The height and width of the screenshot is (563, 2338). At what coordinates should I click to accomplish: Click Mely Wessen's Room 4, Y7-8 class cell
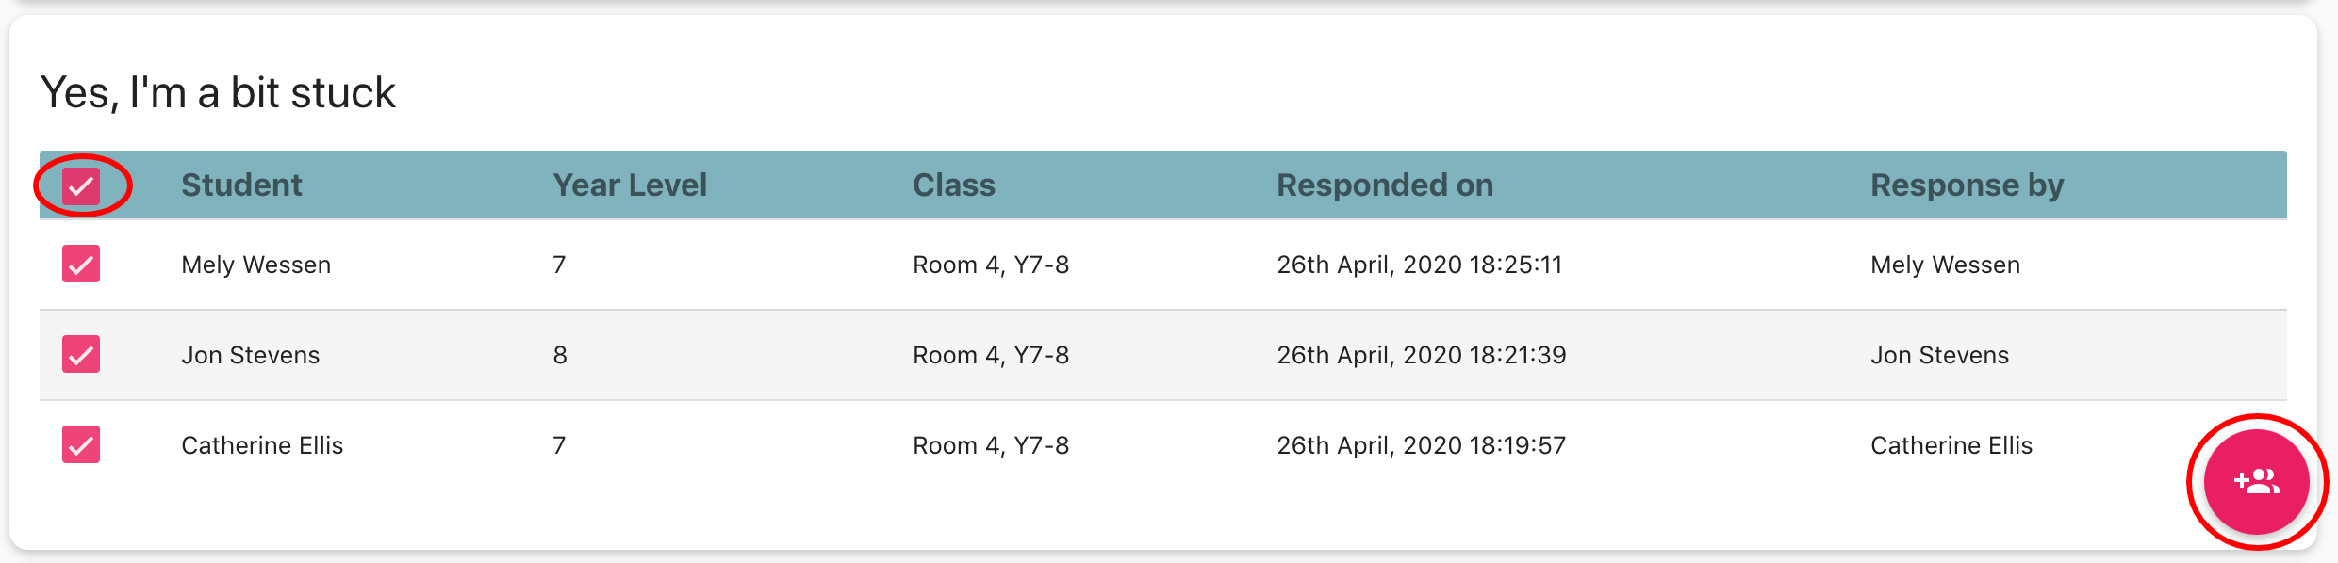pos(990,265)
